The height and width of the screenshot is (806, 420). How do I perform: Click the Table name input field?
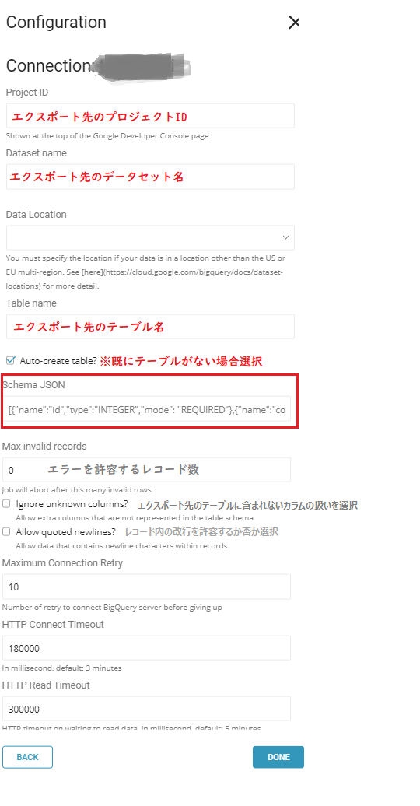150,327
